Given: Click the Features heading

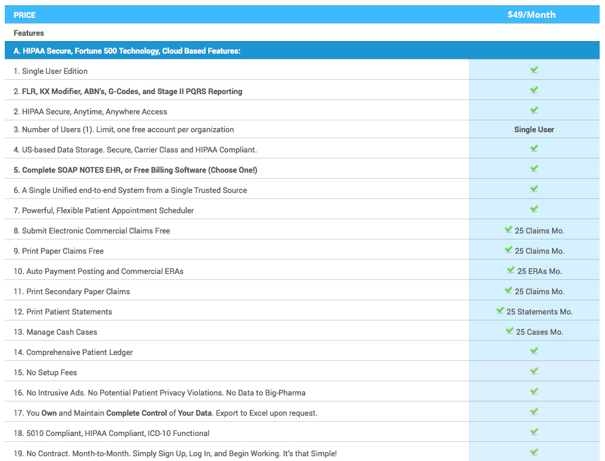Looking at the screenshot, I should [29, 33].
